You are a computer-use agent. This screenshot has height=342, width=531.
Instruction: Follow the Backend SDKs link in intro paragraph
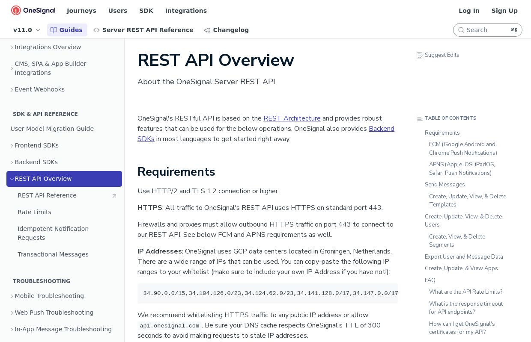[382, 129]
